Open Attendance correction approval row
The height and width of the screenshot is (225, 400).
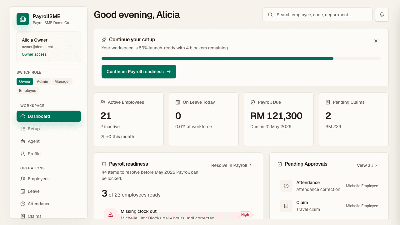point(329,186)
